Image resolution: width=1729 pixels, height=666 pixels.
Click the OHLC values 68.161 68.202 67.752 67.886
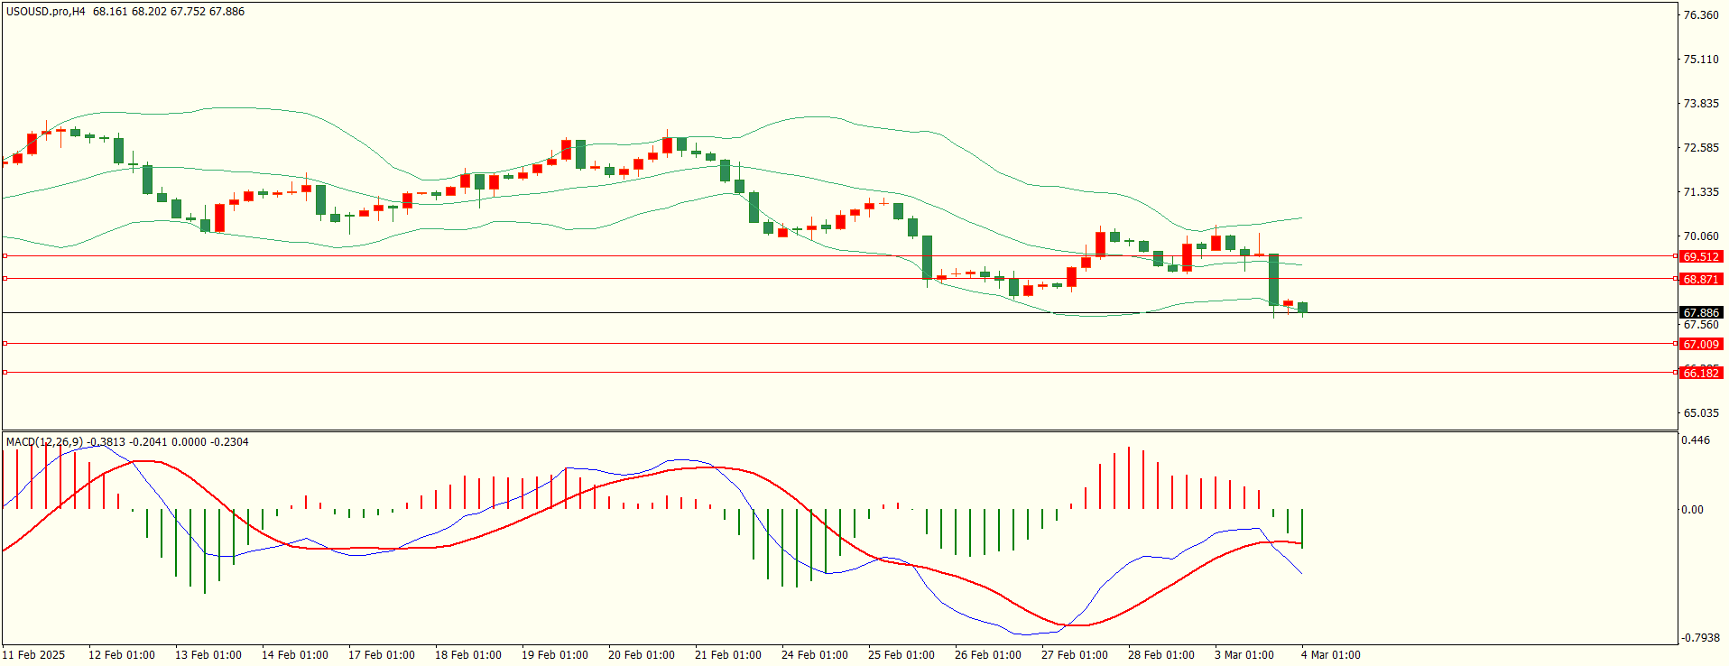[169, 12]
